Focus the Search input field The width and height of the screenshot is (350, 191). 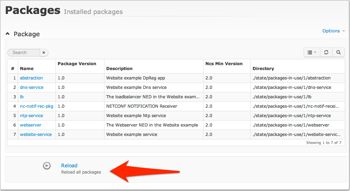coord(24,53)
